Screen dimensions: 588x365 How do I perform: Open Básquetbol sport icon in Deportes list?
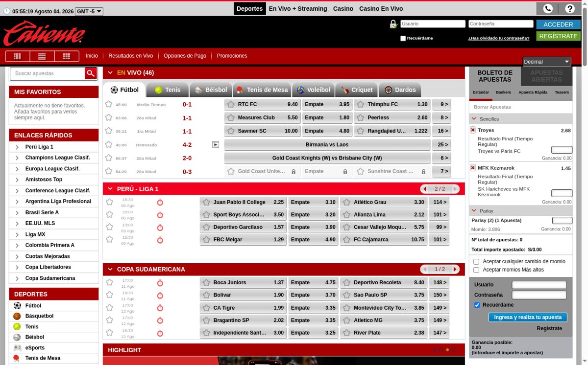[17, 316]
